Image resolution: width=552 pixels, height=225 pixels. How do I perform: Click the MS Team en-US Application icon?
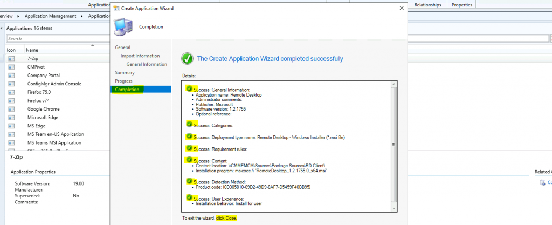[11, 134]
